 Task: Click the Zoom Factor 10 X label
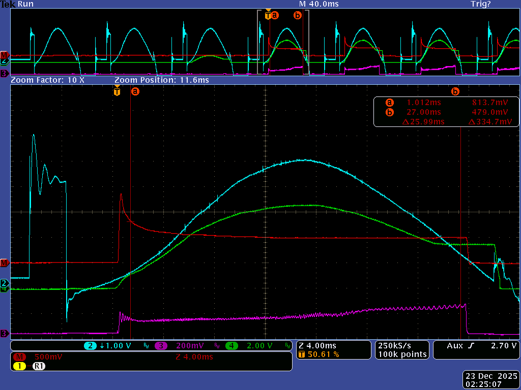click(x=47, y=80)
